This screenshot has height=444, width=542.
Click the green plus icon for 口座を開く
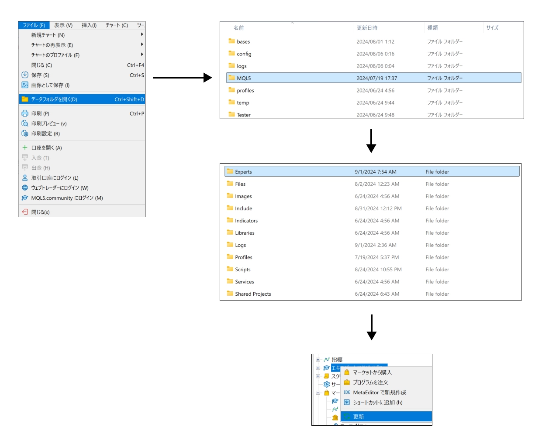pyautogui.click(x=25, y=147)
